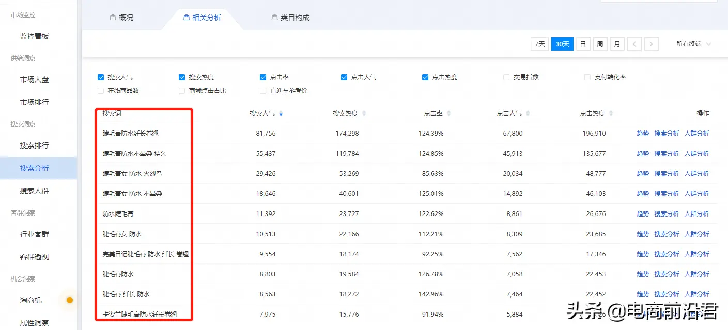
Task: Click the orange dot beside 淘商机
Action: point(70,300)
